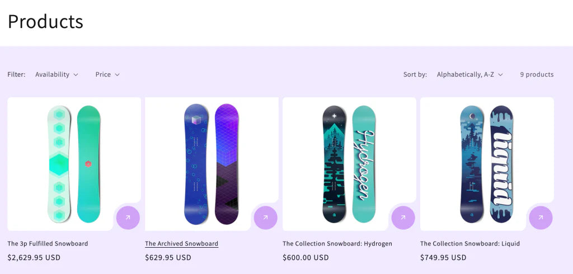The width and height of the screenshot is (573, 274).
Task: Click arrow icon on Archived Snowboard card
Action: tap(265, 218)
